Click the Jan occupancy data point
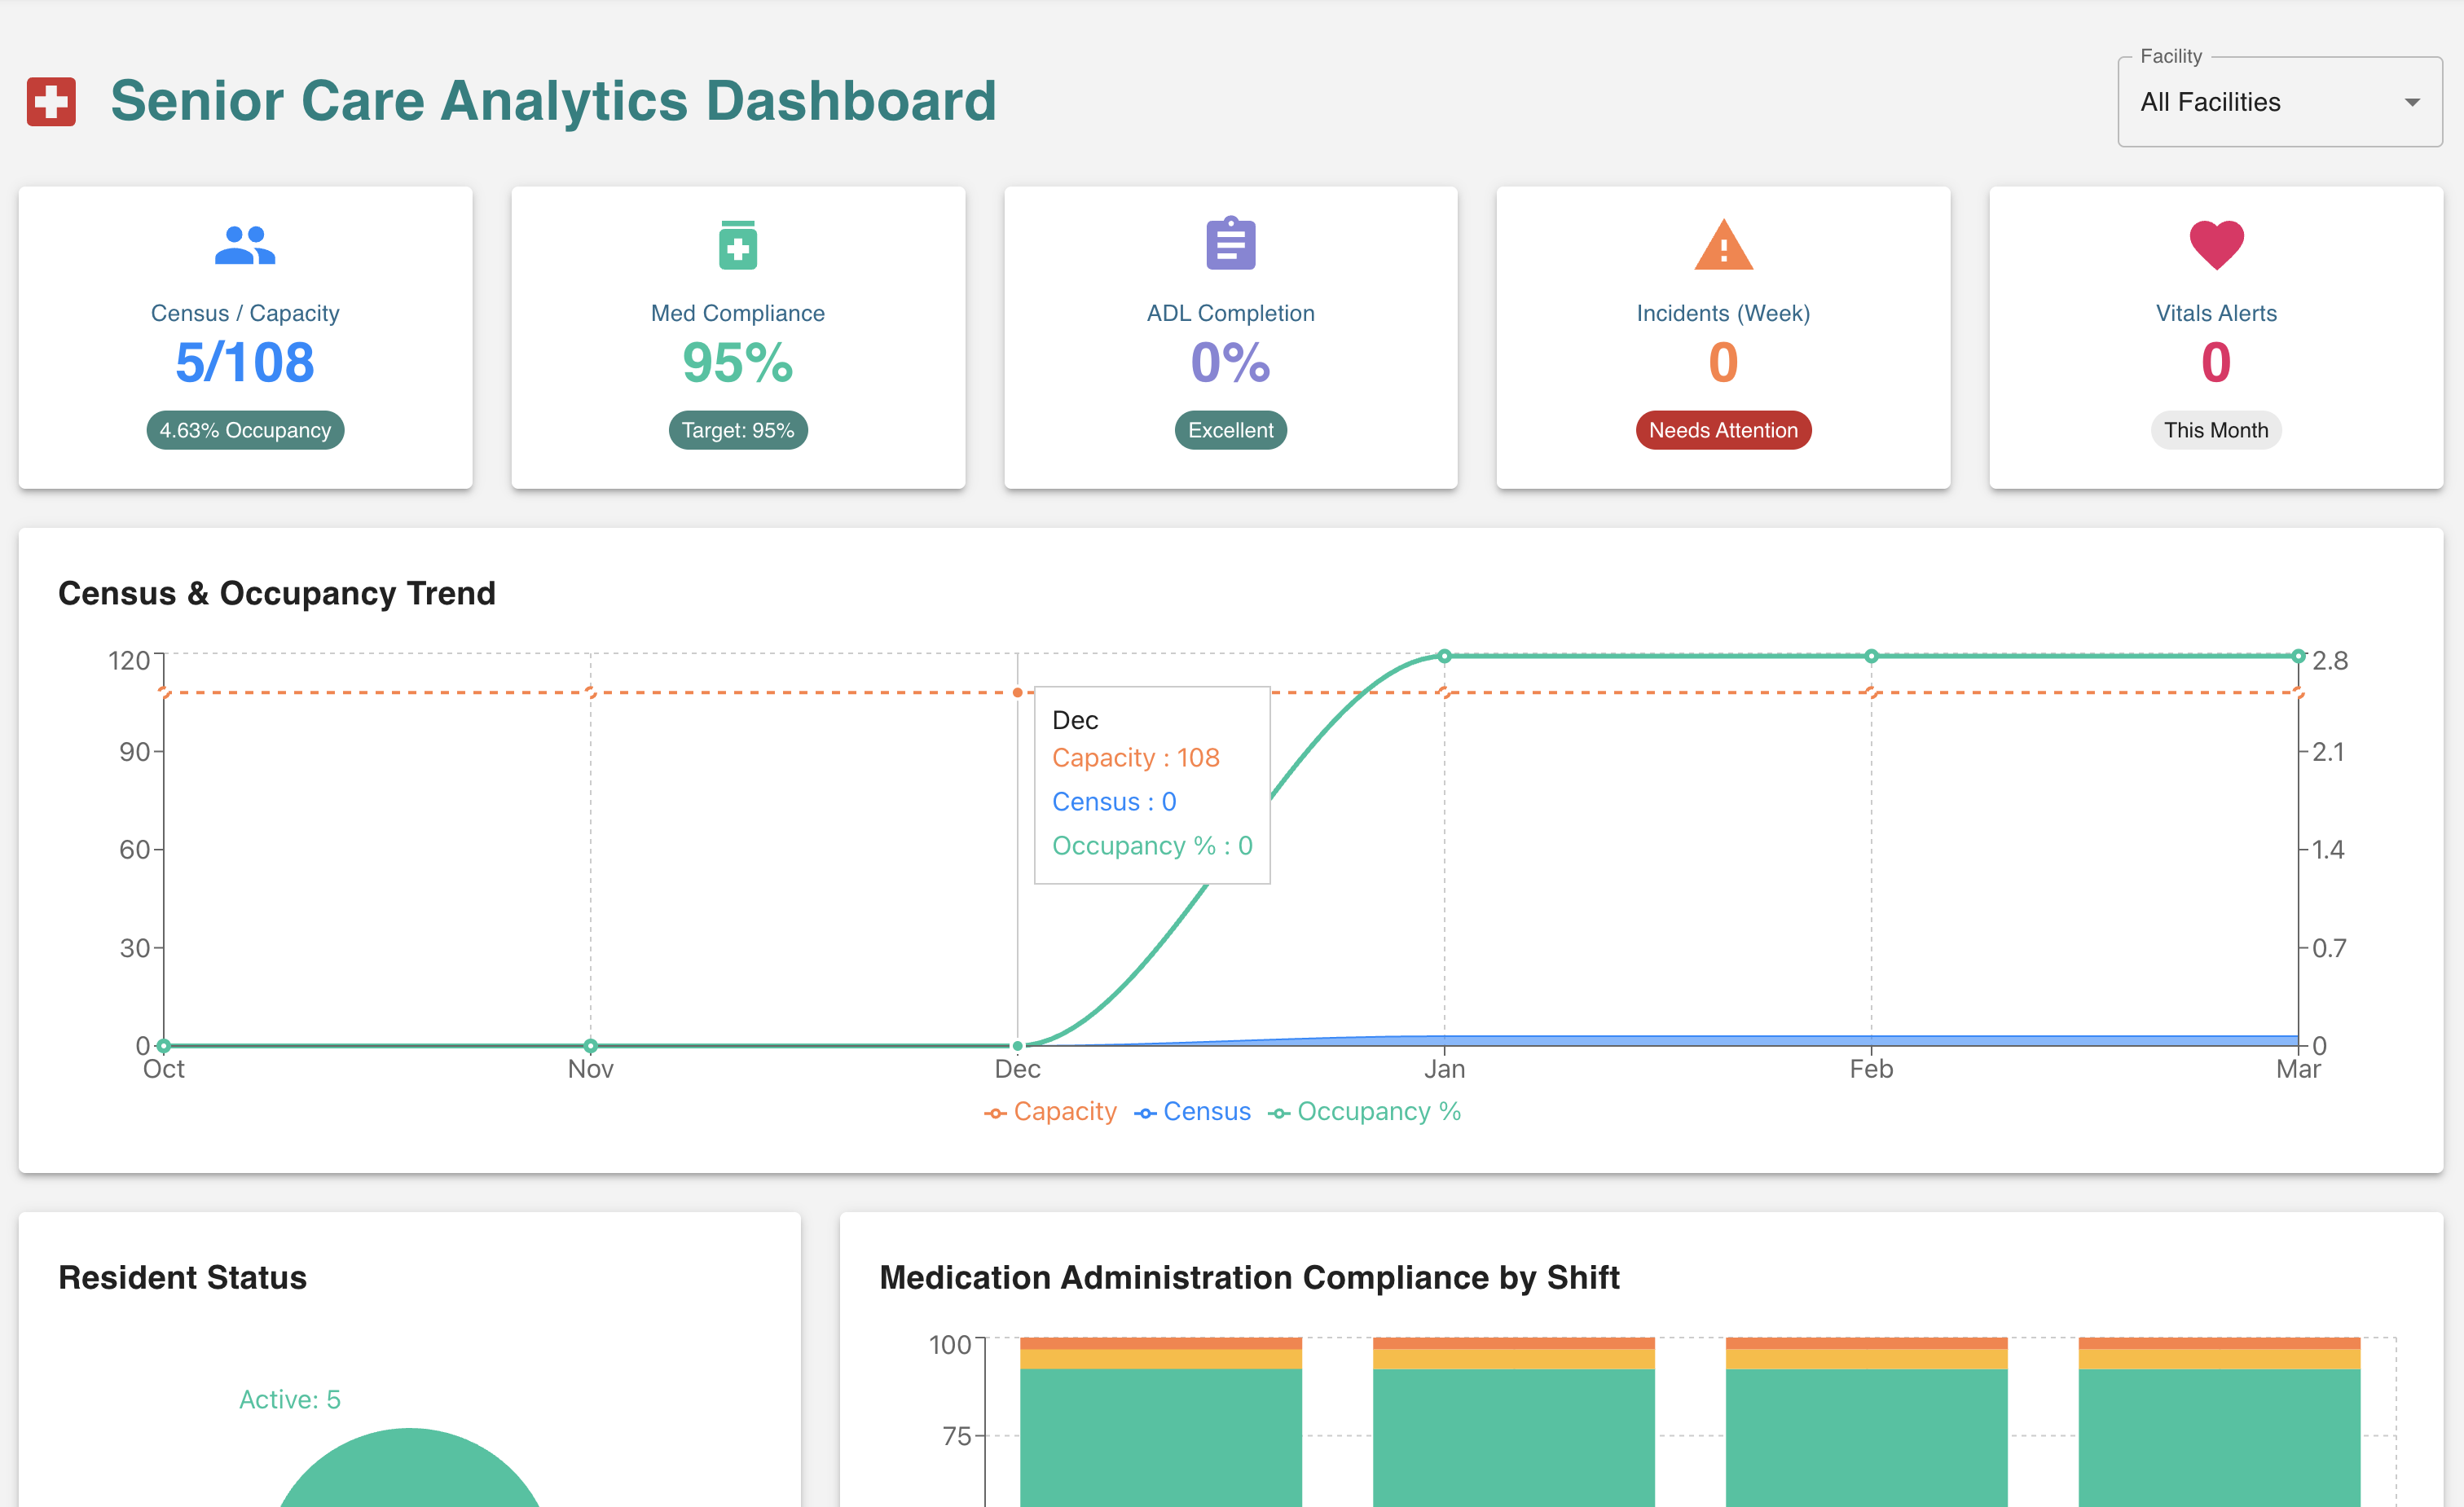This screenshot has width=2464, height=1507. [x=1444, y=656]
